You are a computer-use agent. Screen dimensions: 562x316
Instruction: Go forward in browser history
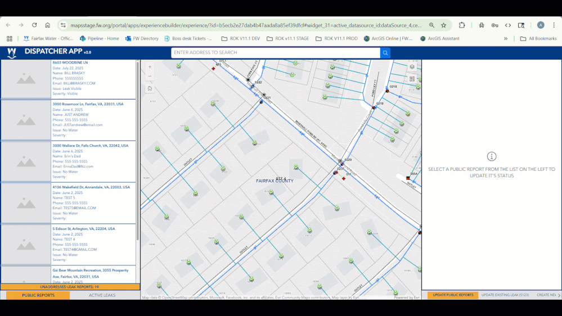click(21, 25)
